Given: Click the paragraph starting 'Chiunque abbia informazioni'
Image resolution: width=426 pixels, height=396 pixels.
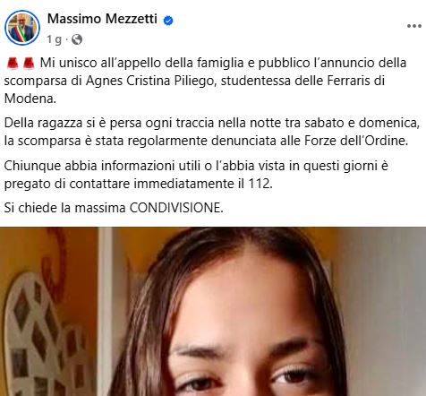Looking at the screenshot, I should pos(196,175).
